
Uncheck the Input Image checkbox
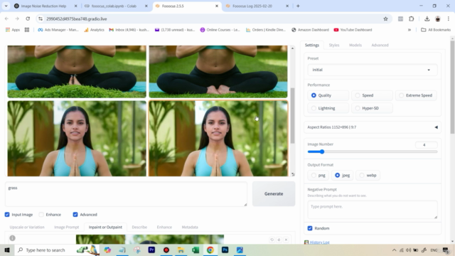click(x=7, y=215)
